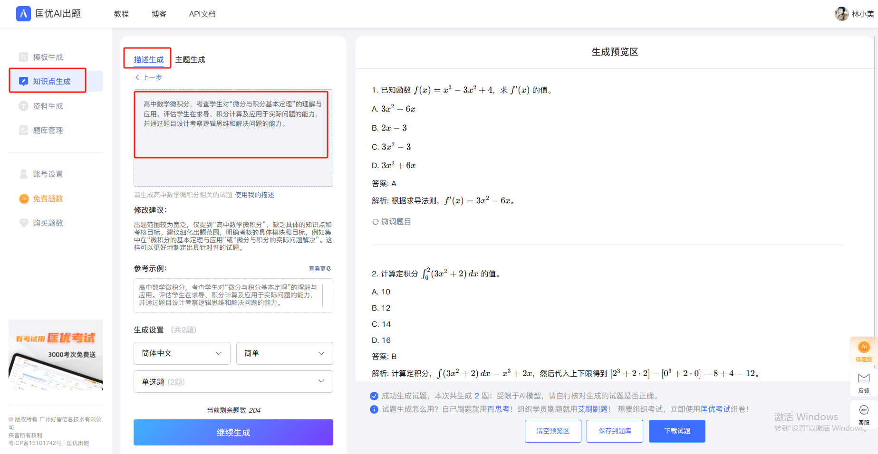Expand the 简体中文 language dropdown
Screen dimensions: 878x454
182,353
